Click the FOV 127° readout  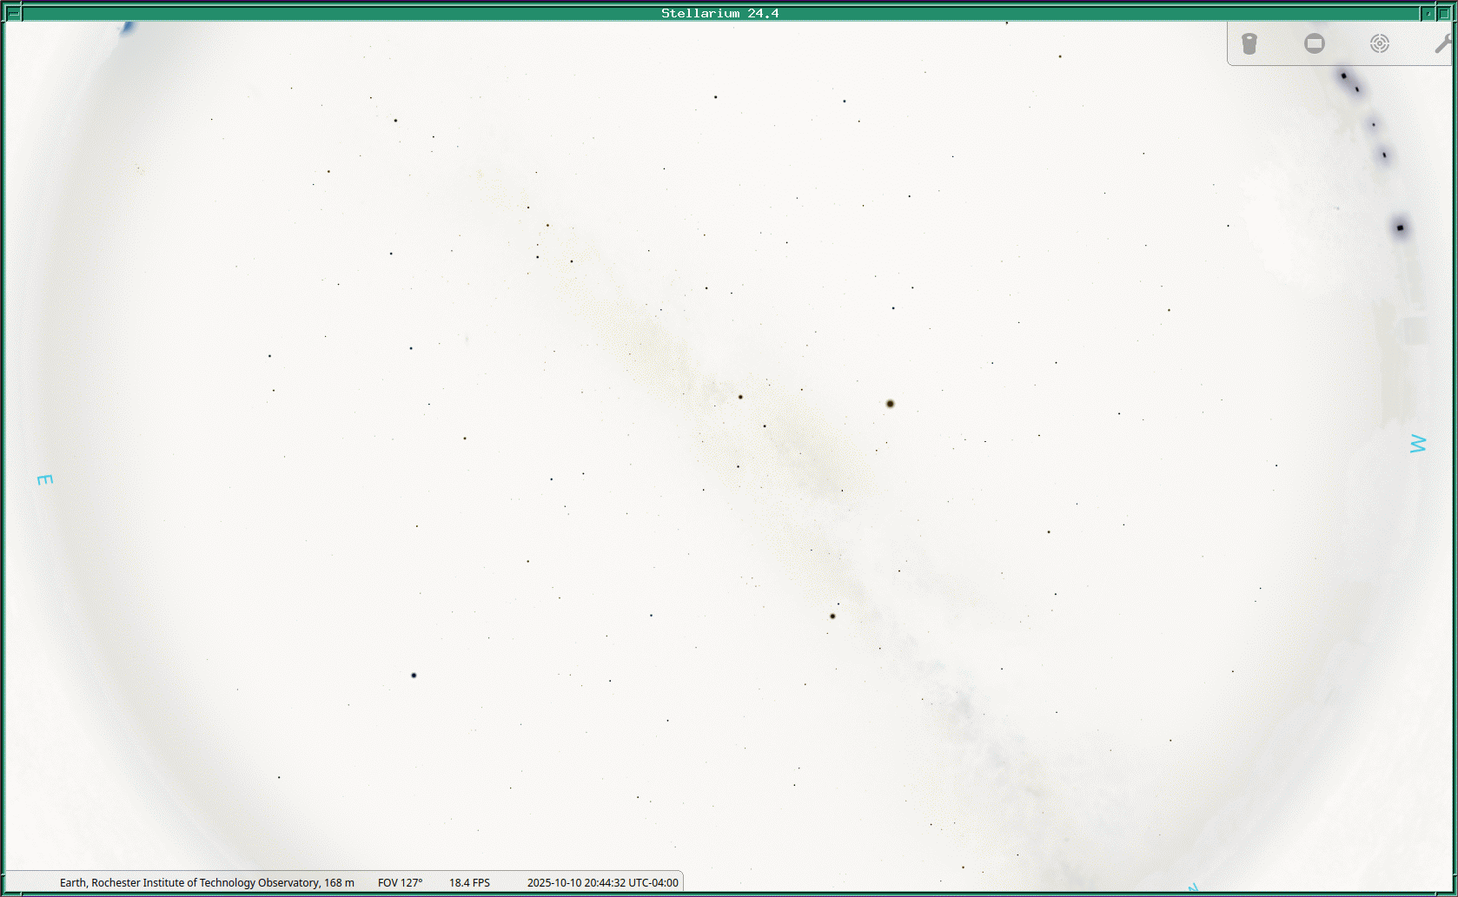point(400,882)
